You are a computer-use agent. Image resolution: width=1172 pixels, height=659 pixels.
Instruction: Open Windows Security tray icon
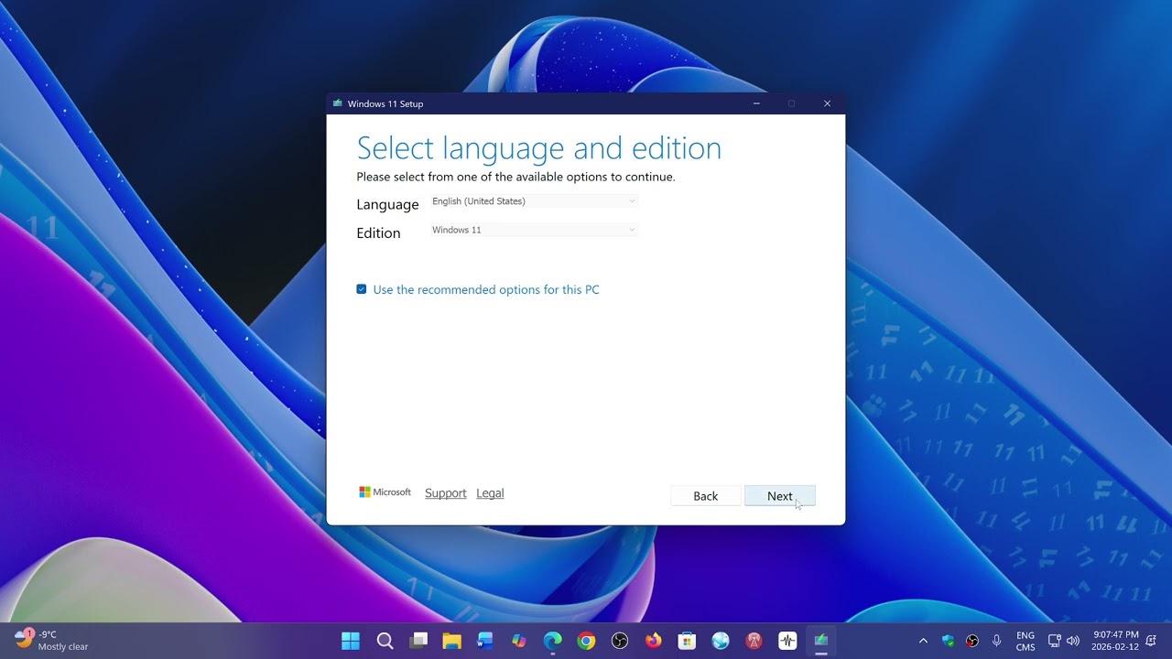[x=949, y=641]
